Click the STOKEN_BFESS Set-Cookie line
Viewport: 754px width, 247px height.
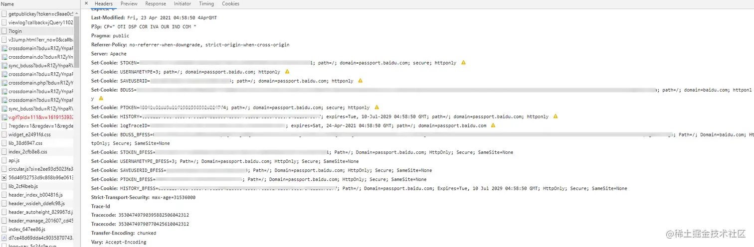pos(302,152)
